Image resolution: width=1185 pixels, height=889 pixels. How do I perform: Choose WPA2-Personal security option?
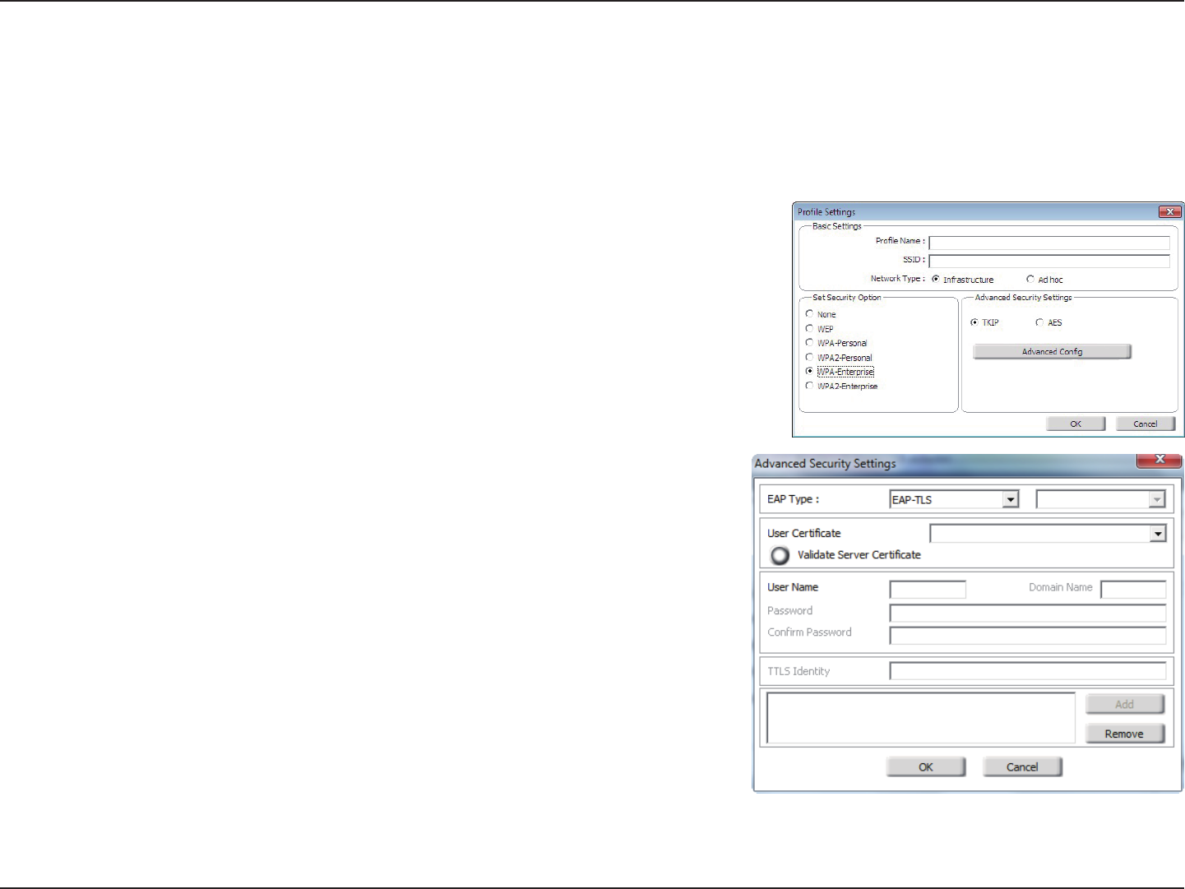(x=809, y=357)
